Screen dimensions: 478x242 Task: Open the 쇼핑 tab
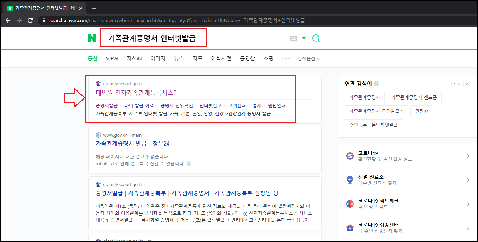coord(268,59)
